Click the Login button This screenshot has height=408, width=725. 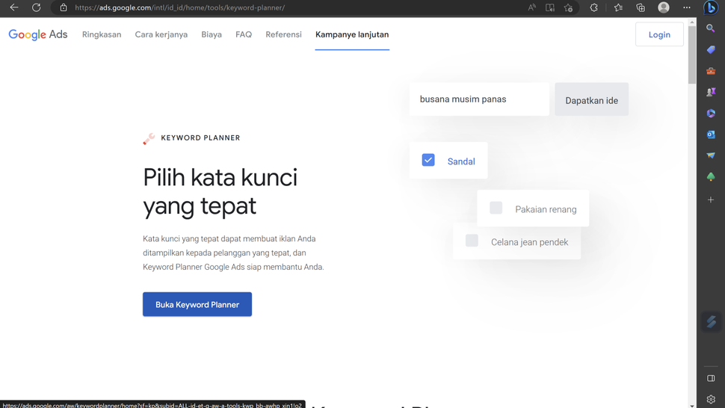click(659, 34)
